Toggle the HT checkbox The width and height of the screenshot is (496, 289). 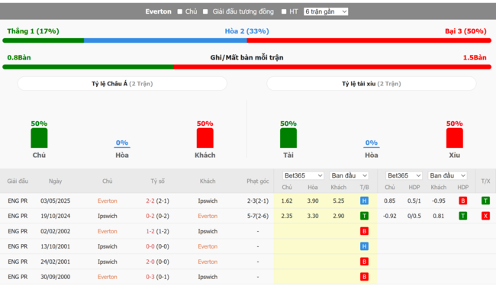pyautogui.click(x=284, y=11)
